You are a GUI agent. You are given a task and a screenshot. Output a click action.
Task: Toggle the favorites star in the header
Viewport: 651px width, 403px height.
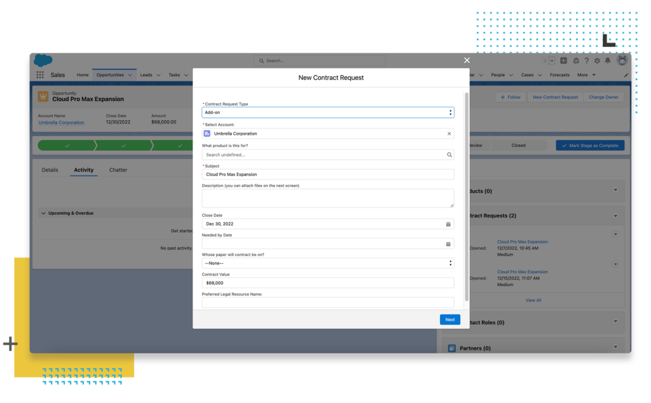tap(545, 60)
